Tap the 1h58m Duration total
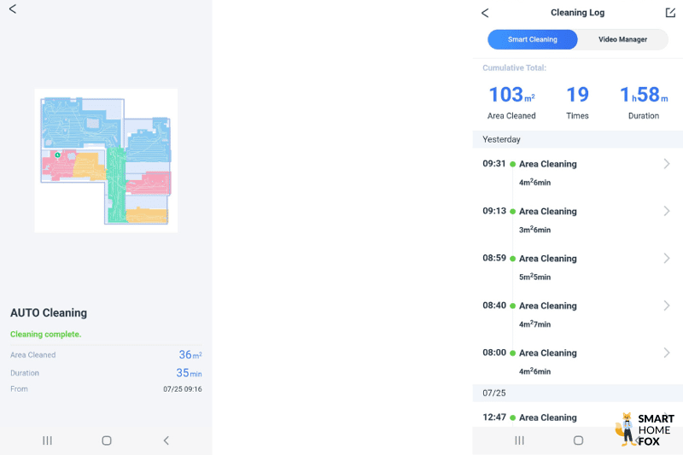The width and height of the screenshot is (683, 455). (x=643, y=102)
